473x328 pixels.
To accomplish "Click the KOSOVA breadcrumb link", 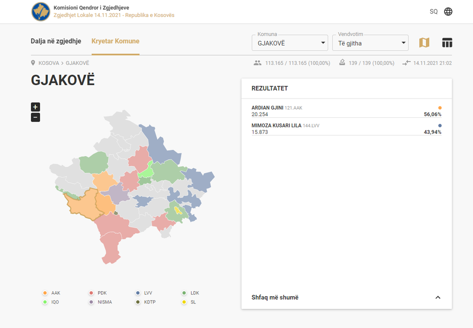I will pyautogui.click(x=49, y=63).
